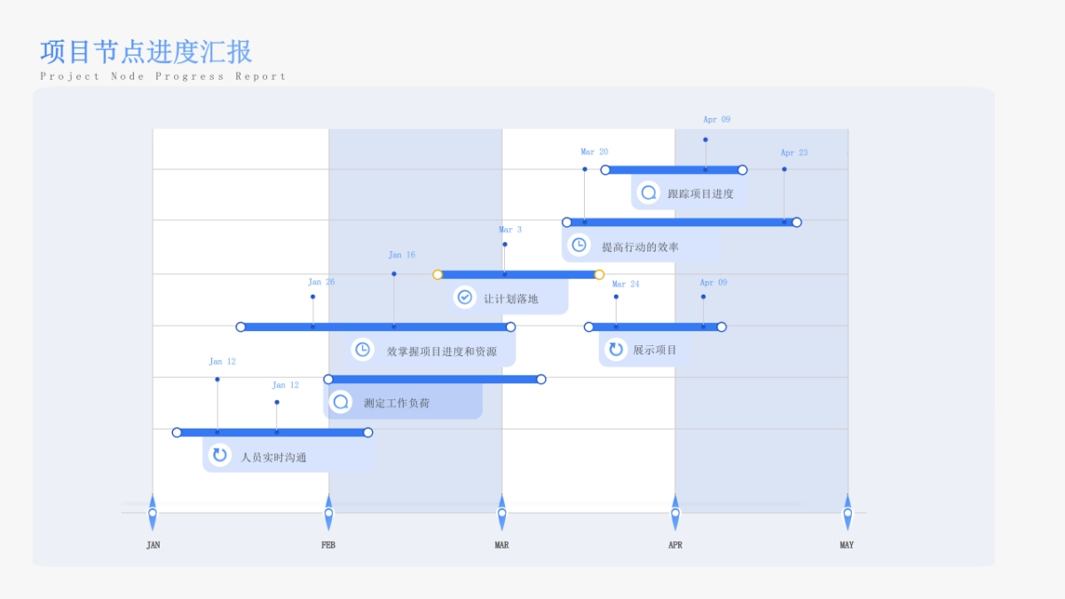Click the checkmark icon beside 让计划落地

point(464,297)
